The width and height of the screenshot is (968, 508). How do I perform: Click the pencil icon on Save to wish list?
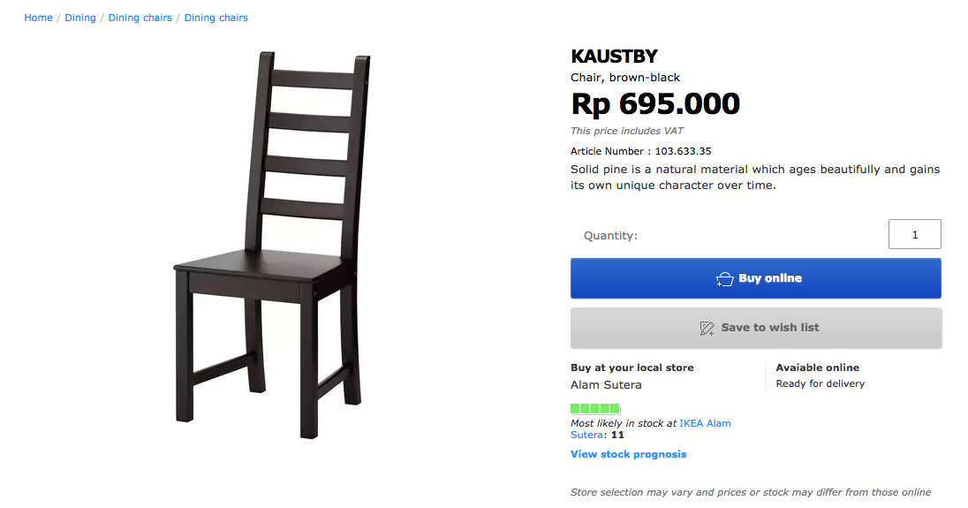click(707, 329)
